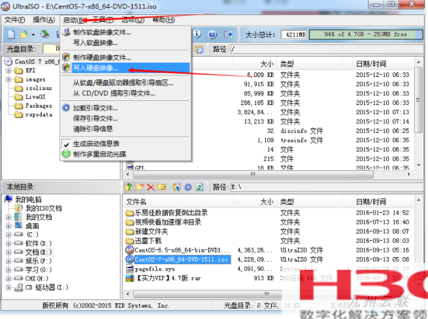Click the local Rename folder icon

[x=161, y=187]
